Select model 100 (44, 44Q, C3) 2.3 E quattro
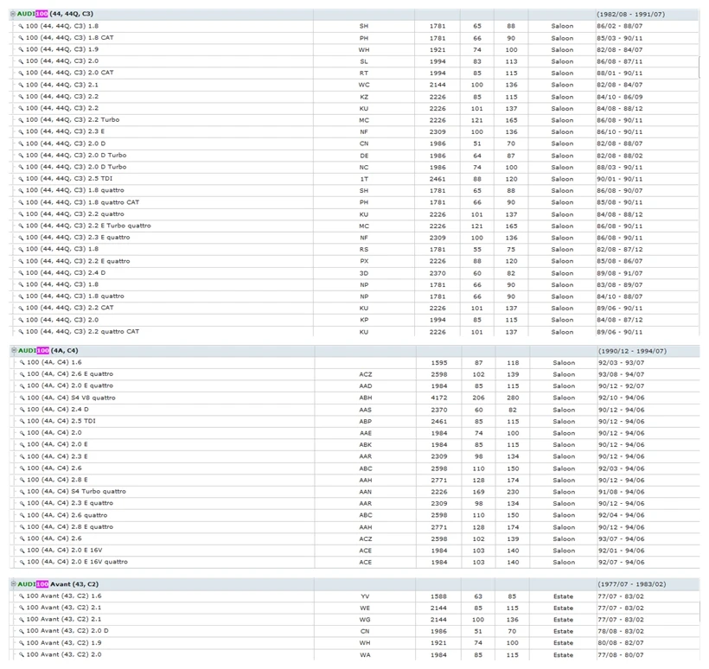Screen dimensions: 709x669 [x=78, y=238]
